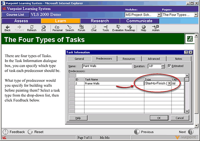Go to the Next page
Screen dimensions: 200x141
coord(186,132)
